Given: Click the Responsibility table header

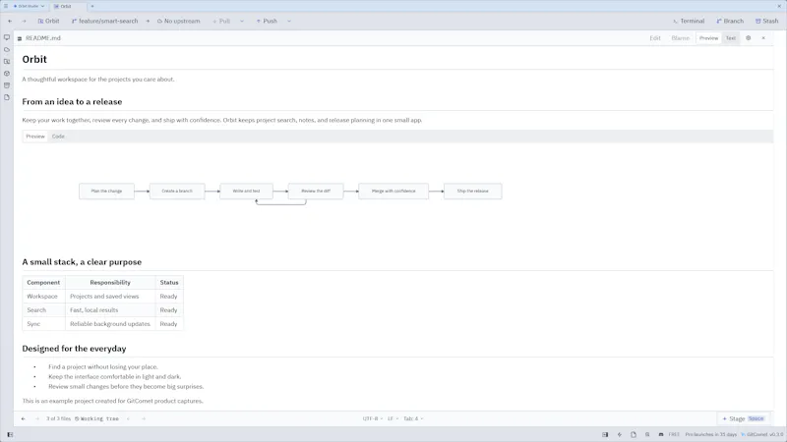Looking at the screenshot, I should click(110, 283).
